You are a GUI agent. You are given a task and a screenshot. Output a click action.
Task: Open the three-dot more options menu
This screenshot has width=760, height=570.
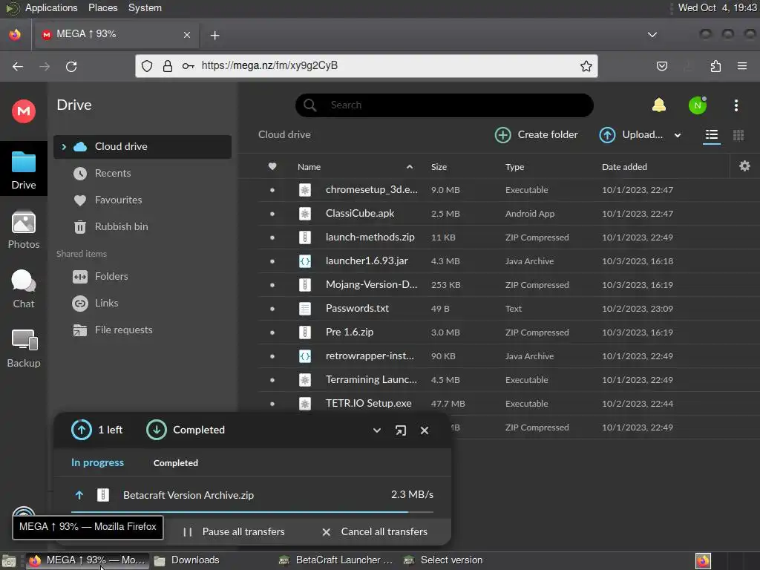pos(736,105)
